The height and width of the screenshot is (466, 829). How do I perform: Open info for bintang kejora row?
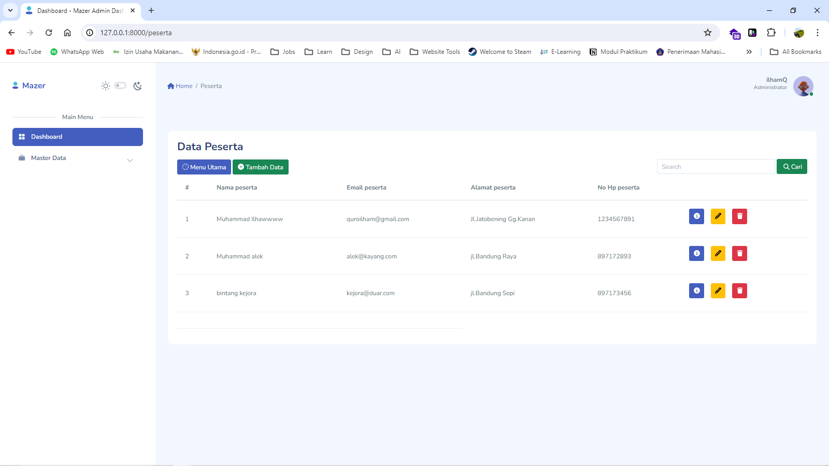tap(696, 291)
